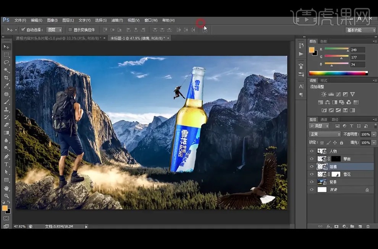
Task: Click the zoom percentage field 47.92%
Action: tap(19, 227)
